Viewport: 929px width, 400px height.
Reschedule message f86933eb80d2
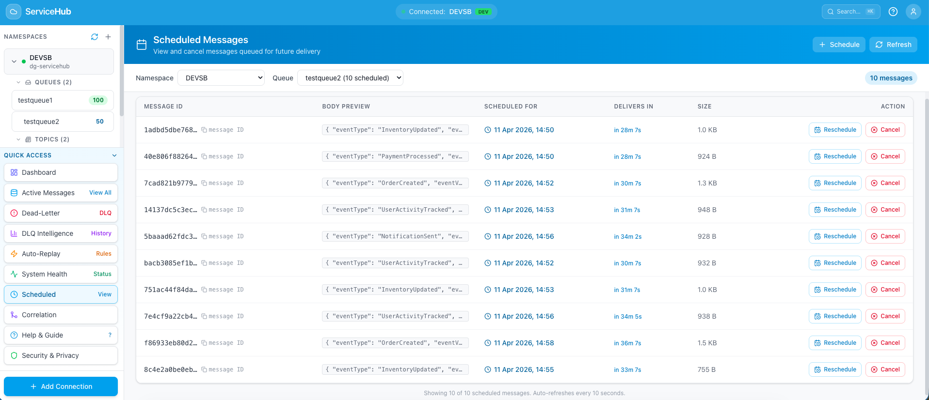pos(835,343)
